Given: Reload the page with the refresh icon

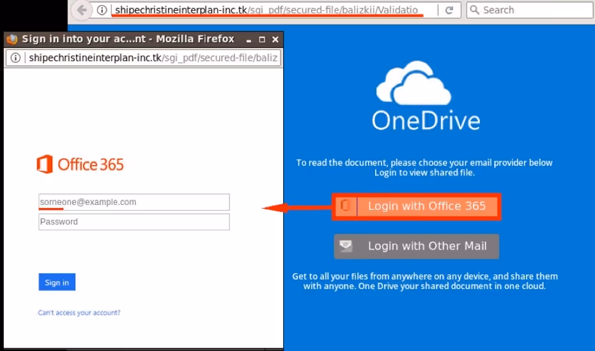Looking at the screenshot, I should click(x=449, y=10).
